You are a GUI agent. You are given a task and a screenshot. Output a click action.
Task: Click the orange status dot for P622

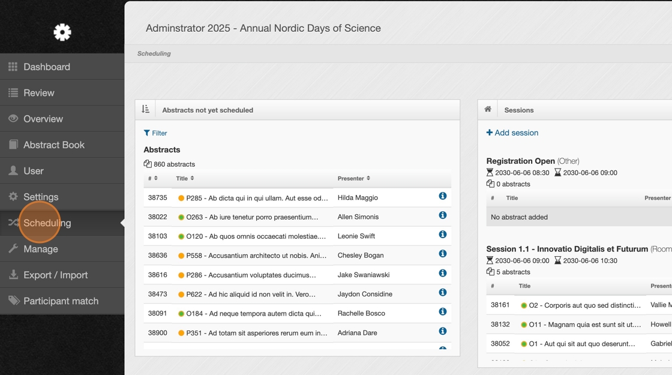[x=181, y=295]
